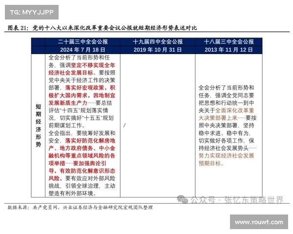Select the header '二十届三中全会公报'
293x234 pixels.
click(x=83, y=41)
